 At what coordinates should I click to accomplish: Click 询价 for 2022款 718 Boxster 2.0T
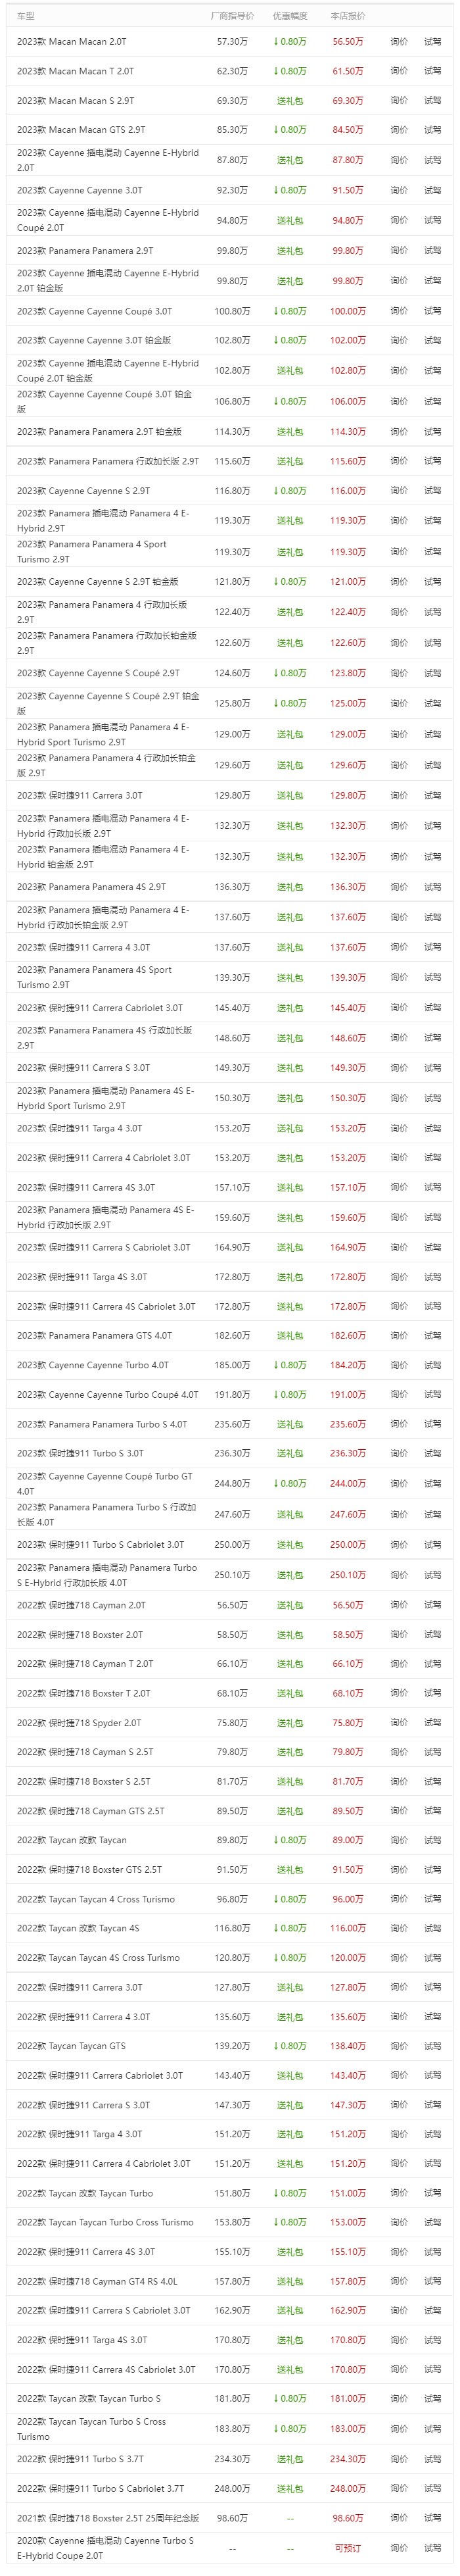point(399,1635)
